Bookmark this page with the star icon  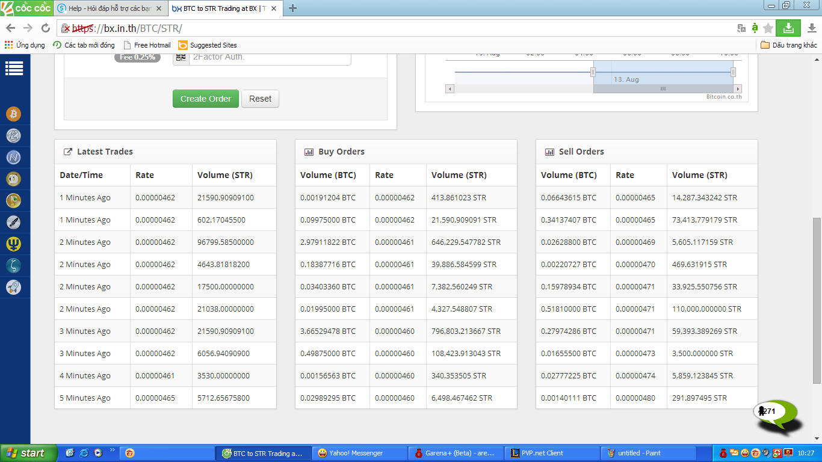click(768, 28)
